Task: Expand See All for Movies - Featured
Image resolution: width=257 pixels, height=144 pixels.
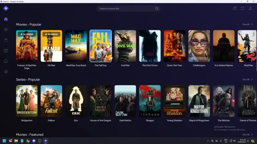Action: coord(247,134)
